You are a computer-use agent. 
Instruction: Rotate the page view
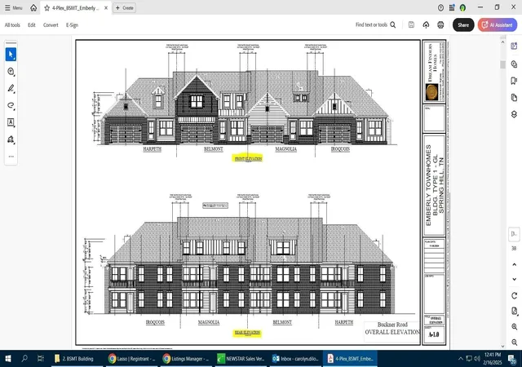pyautogui.click(x=514, y=296)
